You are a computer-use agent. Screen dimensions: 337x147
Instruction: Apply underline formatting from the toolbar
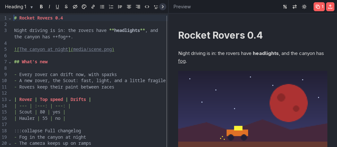pos(57,7)
